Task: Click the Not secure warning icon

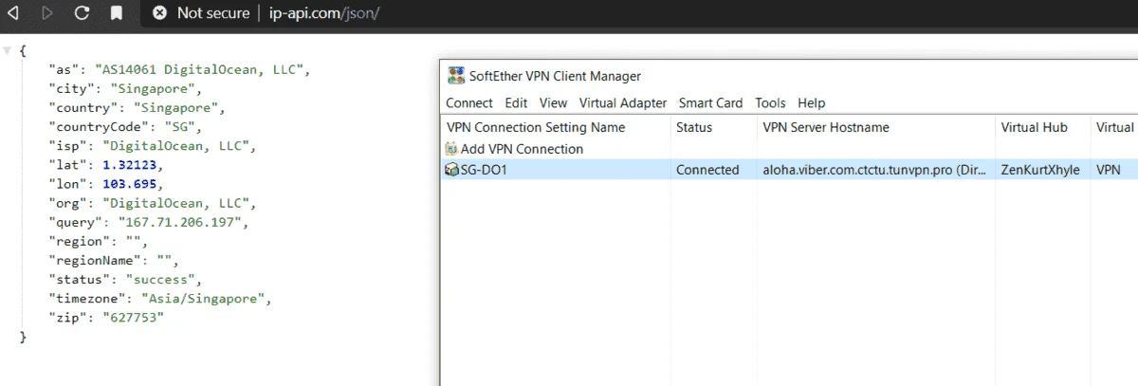Action: coord(159,13)
